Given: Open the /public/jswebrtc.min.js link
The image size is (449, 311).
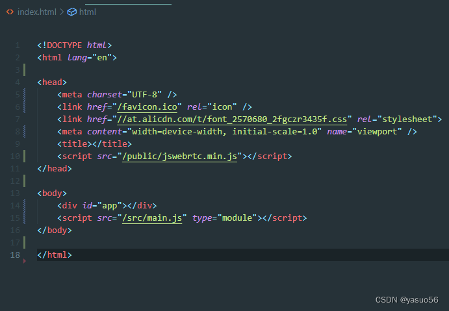Looking at the screenshot, I should click(179, 156).
